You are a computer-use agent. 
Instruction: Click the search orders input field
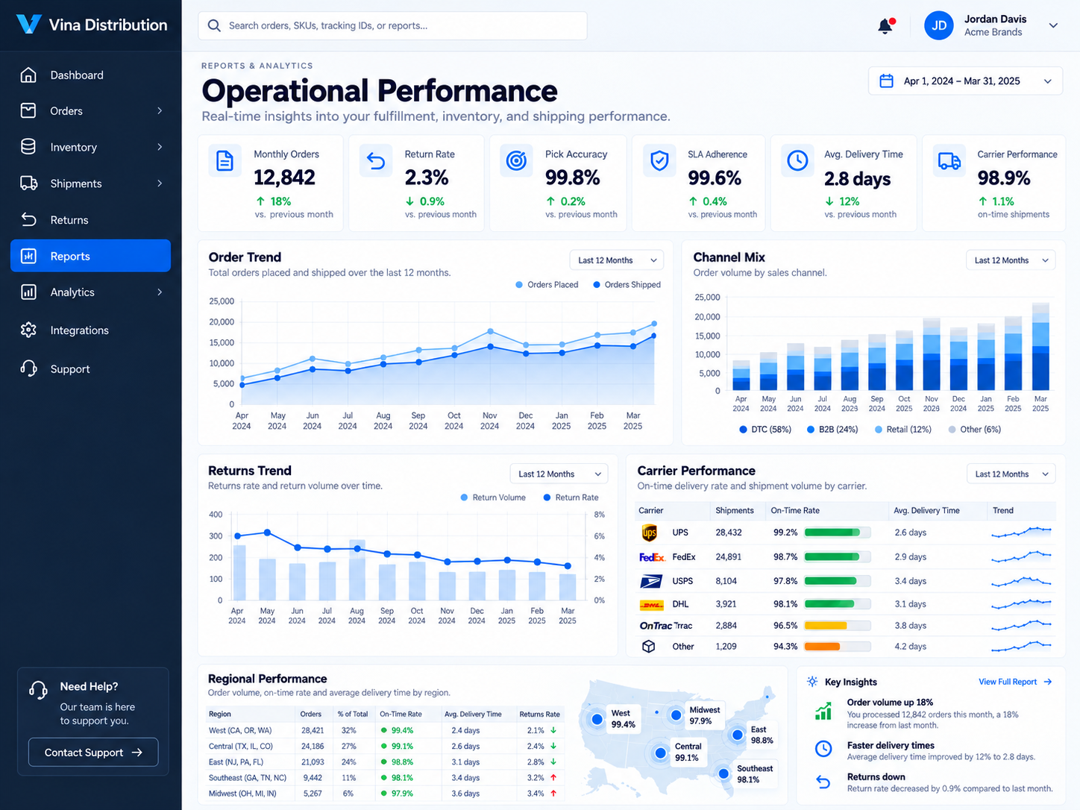click(392, 25)
